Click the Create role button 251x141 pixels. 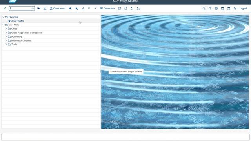pos(107,9)
